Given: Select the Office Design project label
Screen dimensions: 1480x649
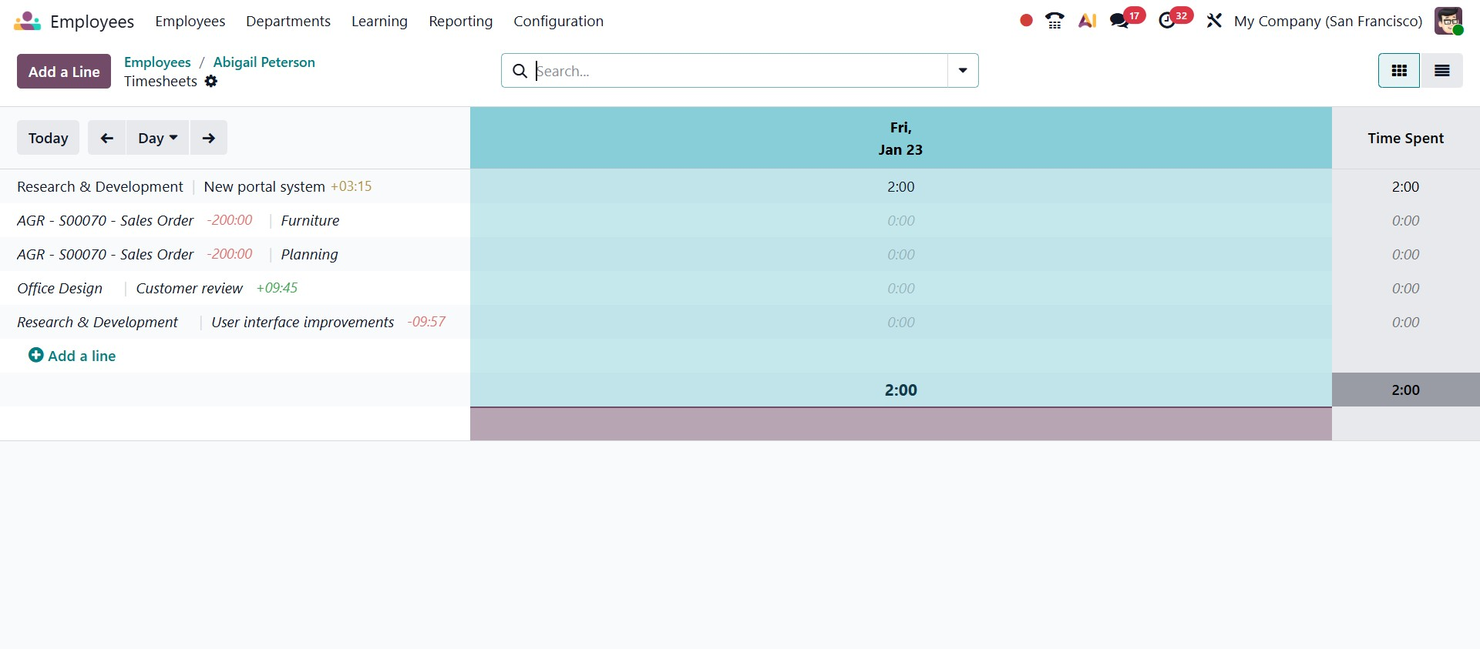Looking at the screenshot, I should click(59, 288).
